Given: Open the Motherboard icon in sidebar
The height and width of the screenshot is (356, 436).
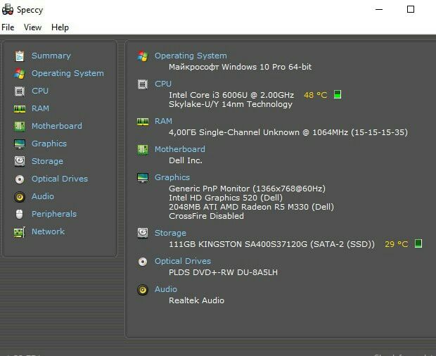Looking at the screenshot, I should click(20, 126).
